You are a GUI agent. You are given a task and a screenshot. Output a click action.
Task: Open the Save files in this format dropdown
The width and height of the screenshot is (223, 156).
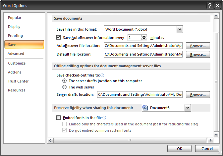tap(180, 29)
